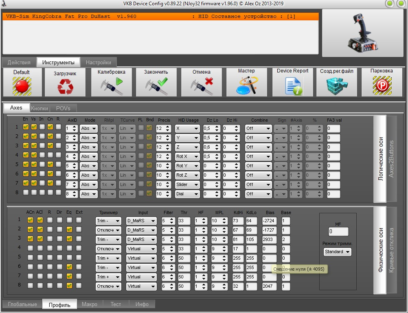Open the Загрузчик recycle icon

pos(65,86)
